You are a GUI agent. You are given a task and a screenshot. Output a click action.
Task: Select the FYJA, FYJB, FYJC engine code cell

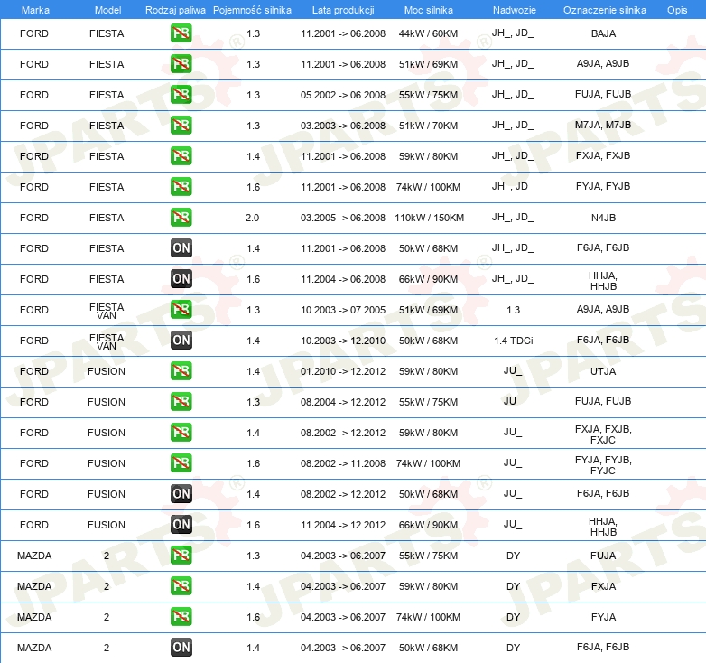(x=603, y=465)
